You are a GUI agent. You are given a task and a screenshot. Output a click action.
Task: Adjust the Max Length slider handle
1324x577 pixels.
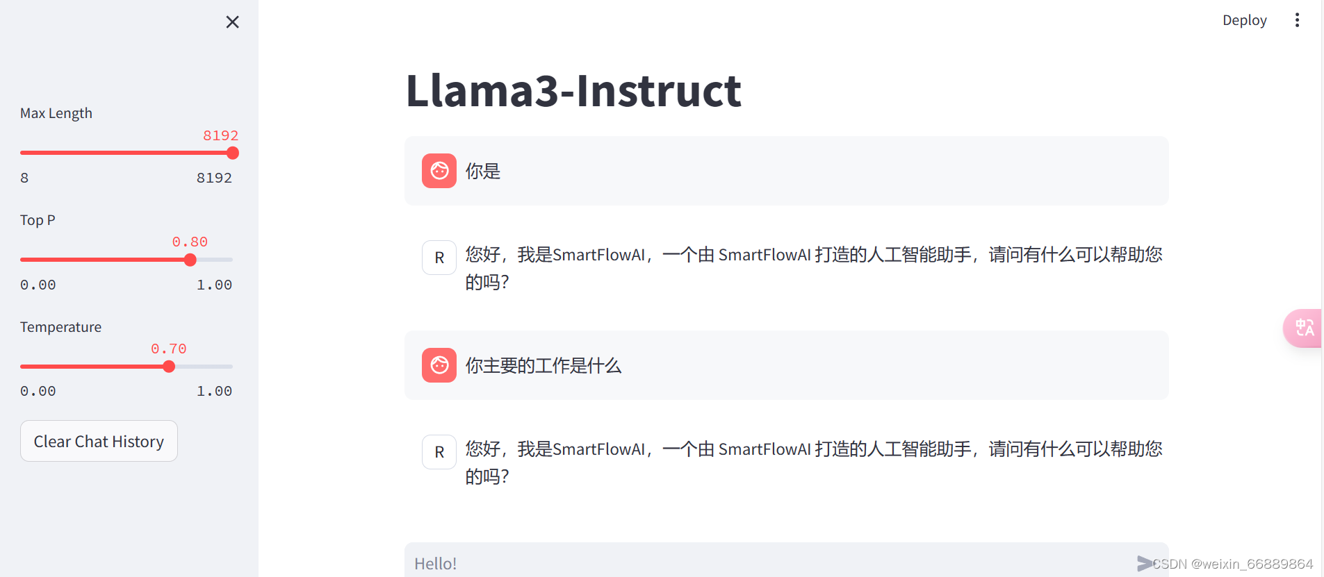[x=232, y=152]
